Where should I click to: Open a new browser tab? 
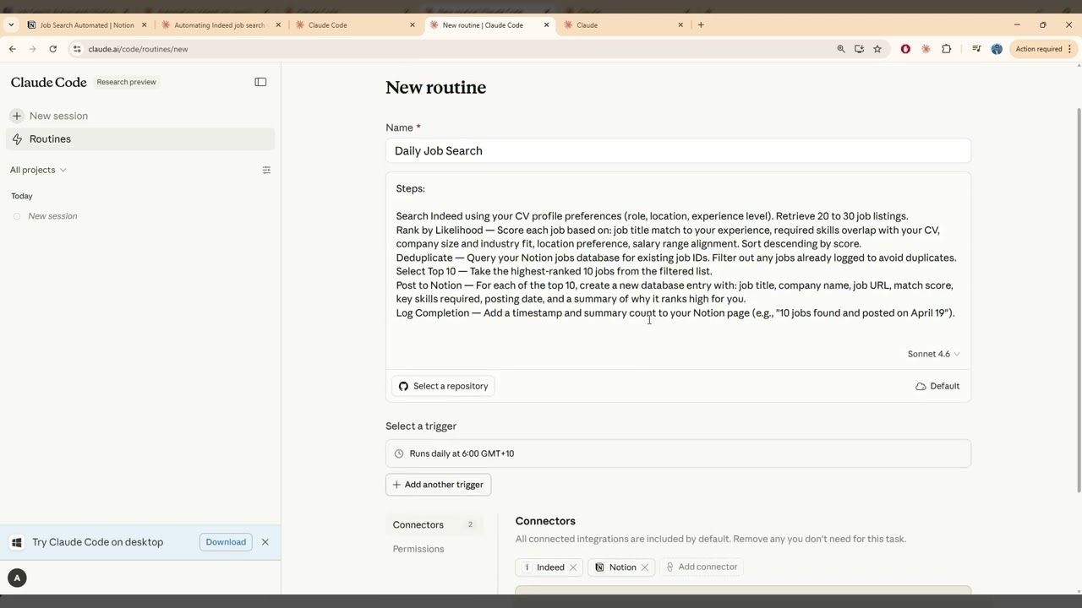point(701,25)
